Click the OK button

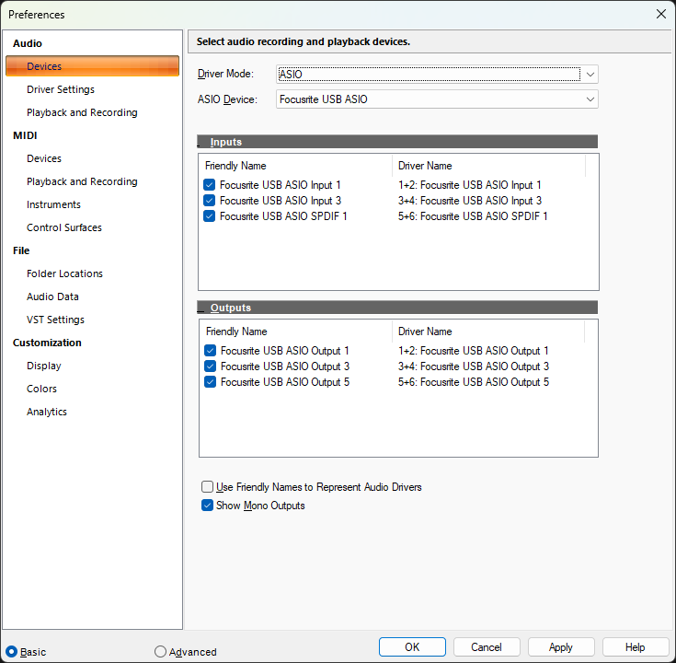tap(412, 647)
